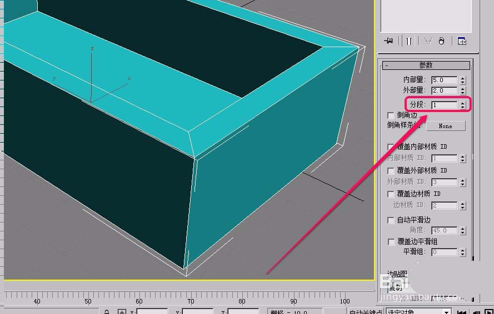494x314 pixels.
Task: Click the None spline button
Action: pos(446,126)
